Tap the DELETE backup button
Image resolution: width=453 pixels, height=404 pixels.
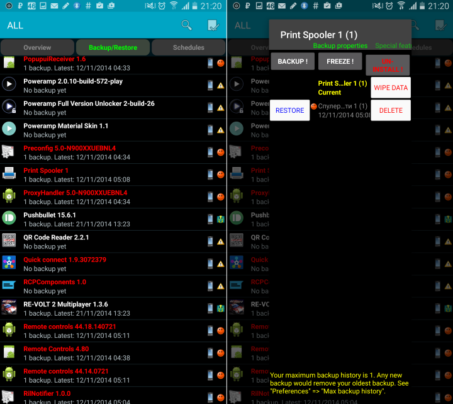click(391, 110)
